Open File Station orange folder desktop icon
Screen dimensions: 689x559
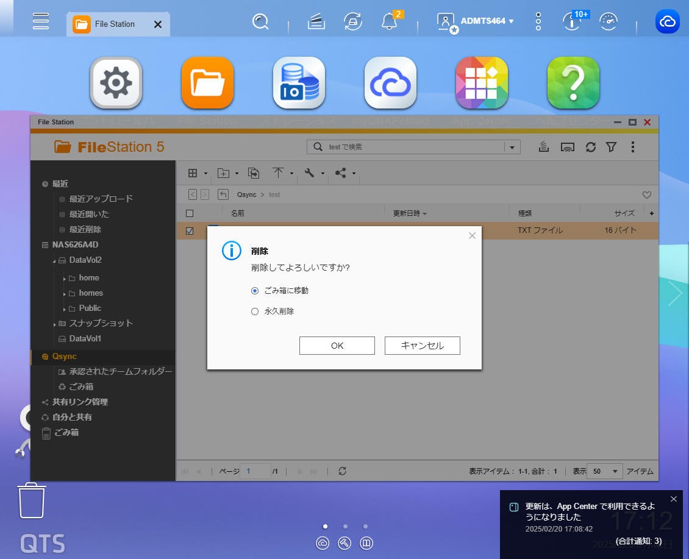[207, 83]
